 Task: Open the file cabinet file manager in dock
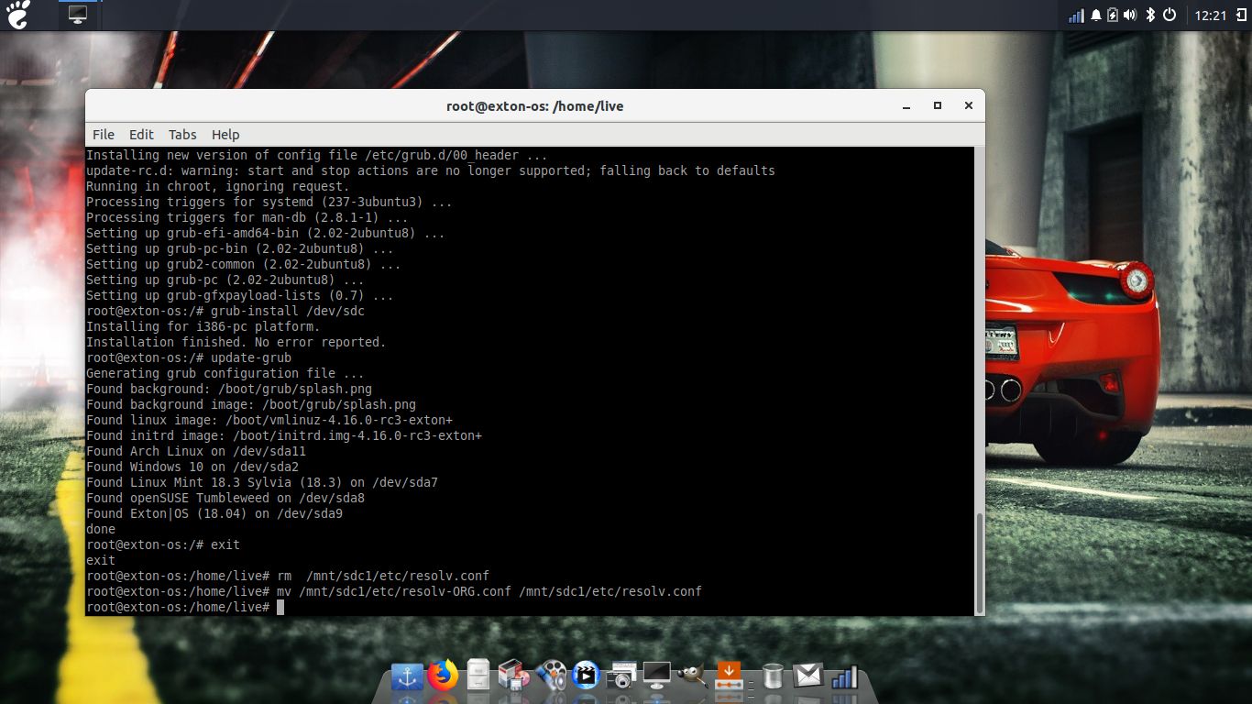pos(478,676)
